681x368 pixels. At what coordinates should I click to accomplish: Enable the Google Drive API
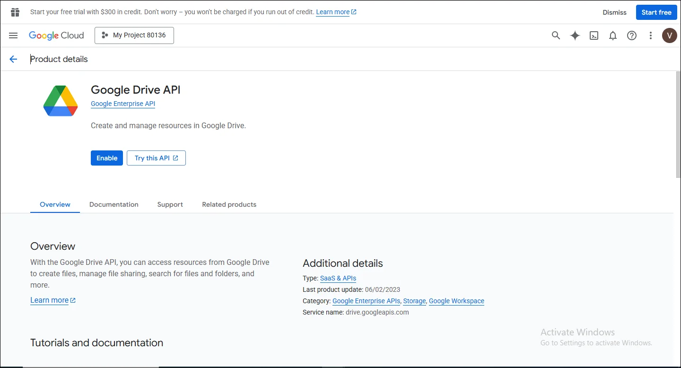pyautogui.click(x=107, y=158)
